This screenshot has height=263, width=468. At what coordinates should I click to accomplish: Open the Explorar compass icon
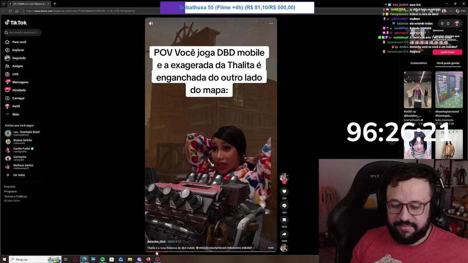point(7,50)
